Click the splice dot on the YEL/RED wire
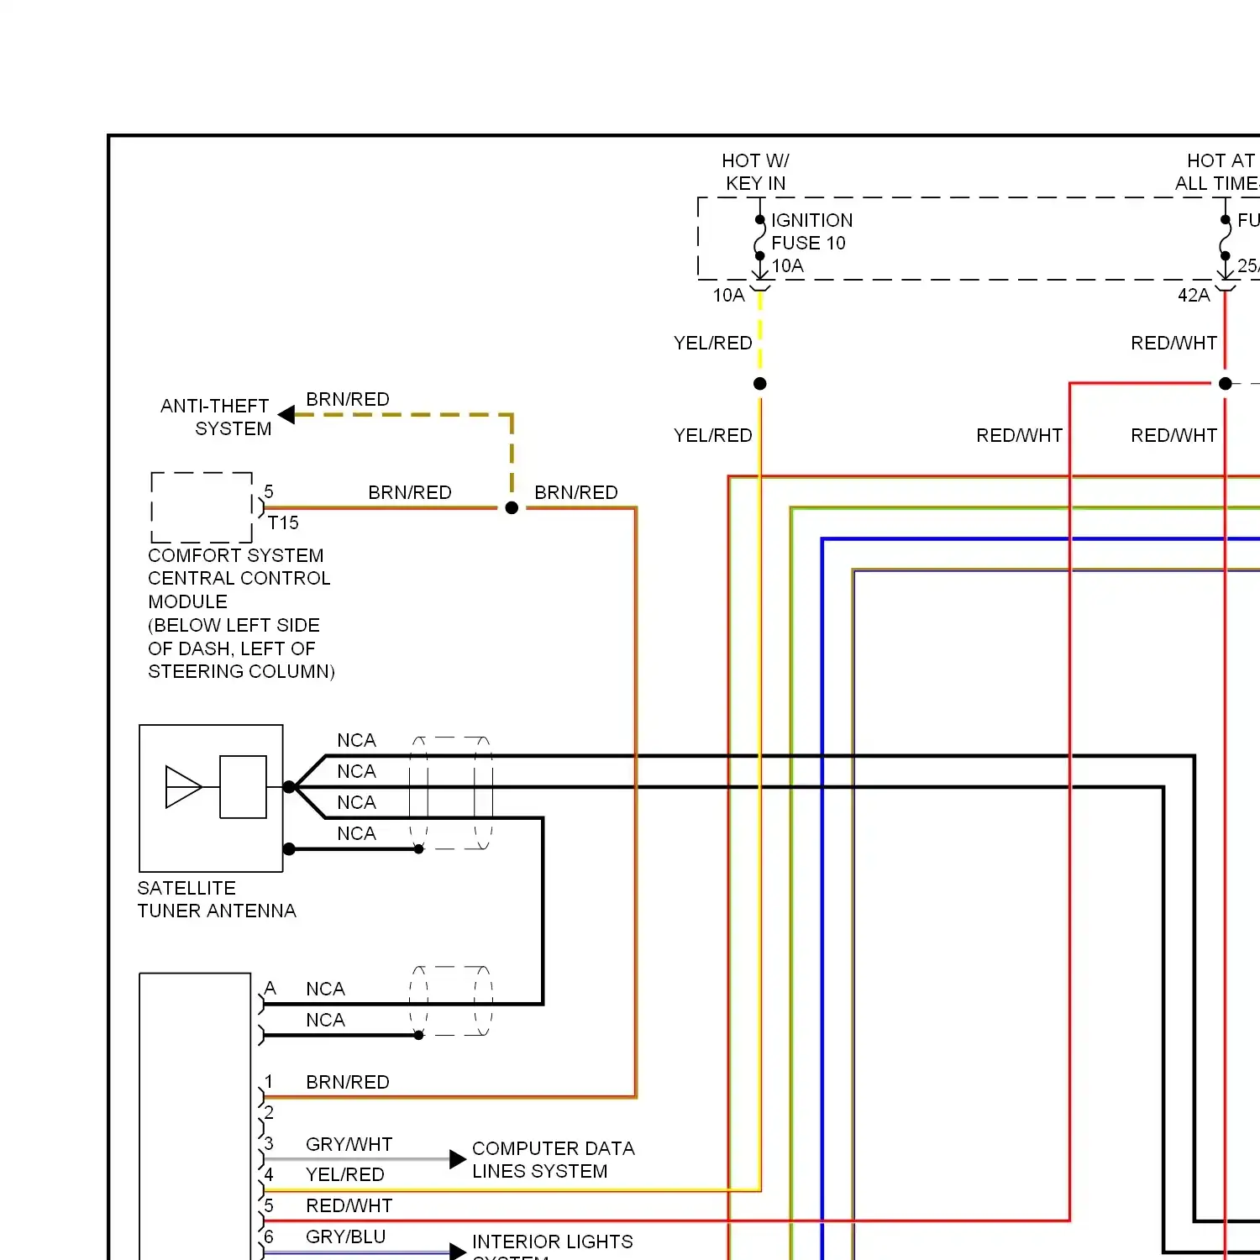This screenshot has height=1260, width=1260. tap(759, 383)
